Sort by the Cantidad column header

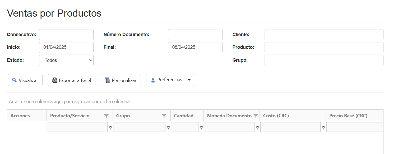click(184, 116)
